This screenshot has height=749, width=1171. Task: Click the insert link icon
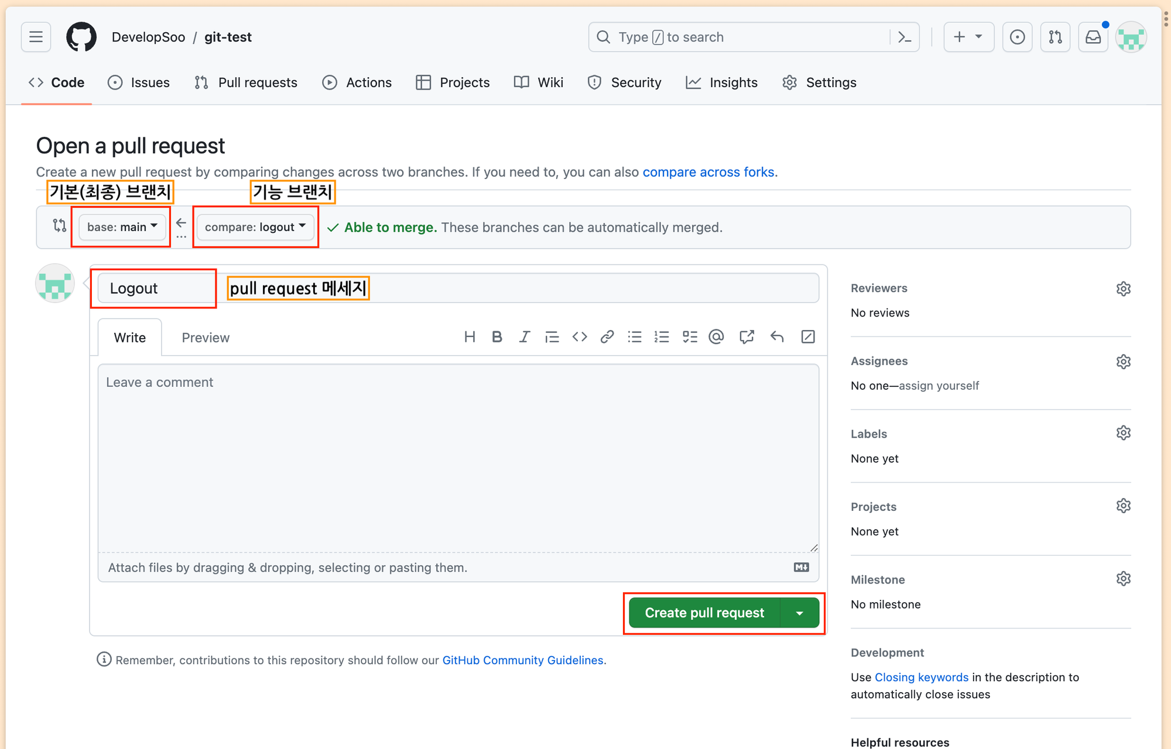pyautogui.click(x=607, y=336)
